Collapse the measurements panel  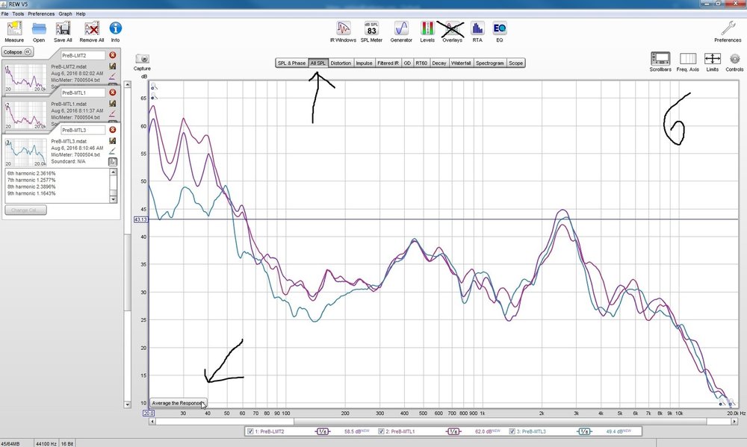click(17, 52)
